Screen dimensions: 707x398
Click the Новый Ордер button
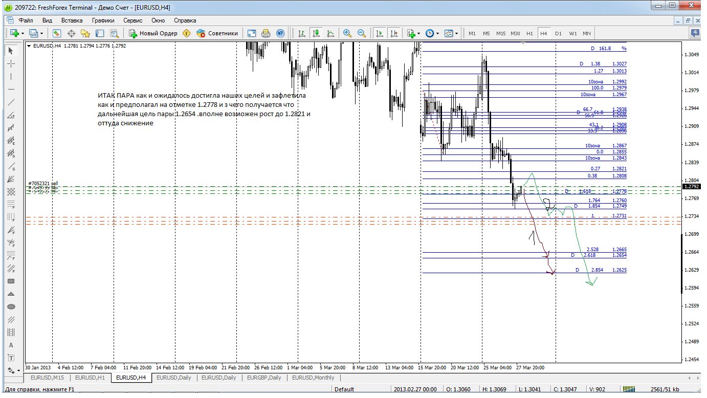point(153,33)
